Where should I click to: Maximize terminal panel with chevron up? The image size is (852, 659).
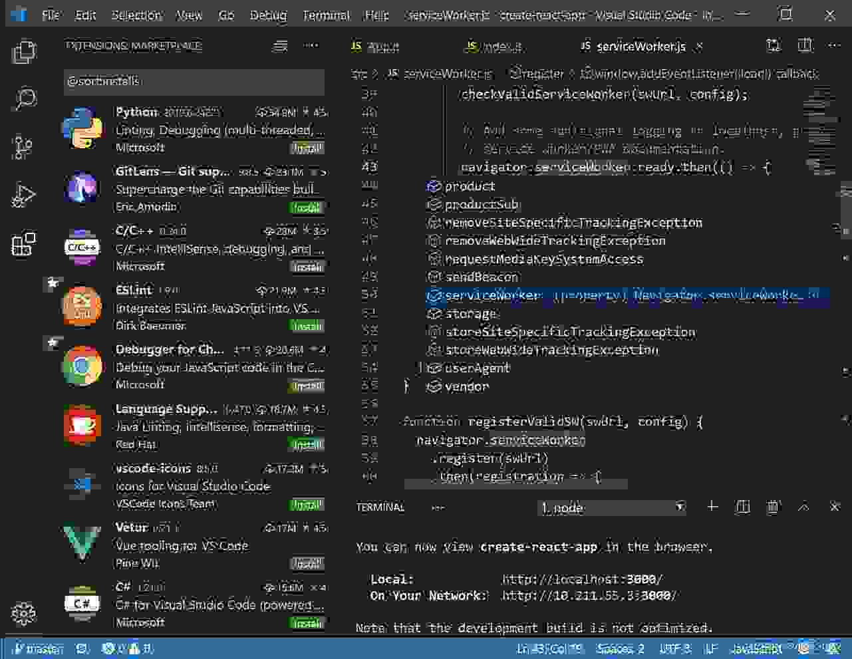click(x=803, y=507)
